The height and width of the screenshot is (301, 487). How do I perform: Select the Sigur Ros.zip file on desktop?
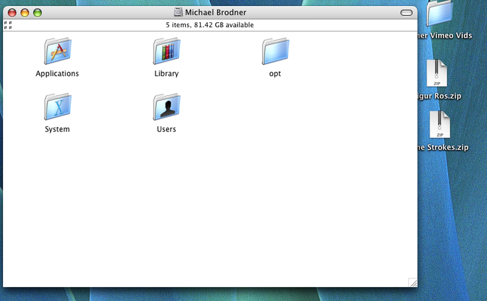(x=436, y=73)
